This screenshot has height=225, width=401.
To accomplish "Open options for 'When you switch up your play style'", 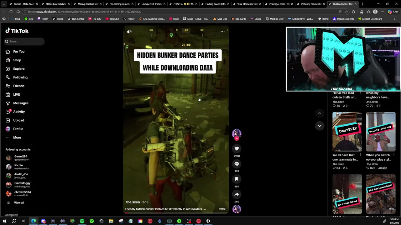I will tap(393, 155).
